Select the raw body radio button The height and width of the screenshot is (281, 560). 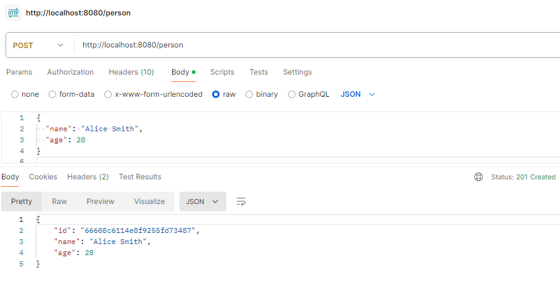pyautogui.click(x=216, y=94)
